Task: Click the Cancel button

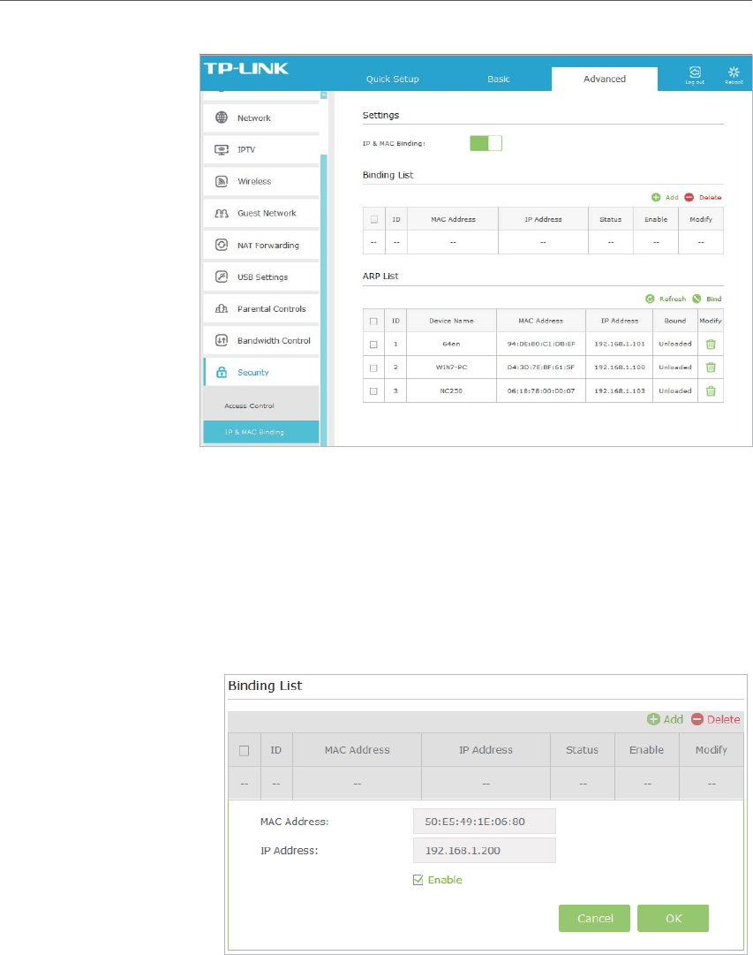Action: point(594,918)
